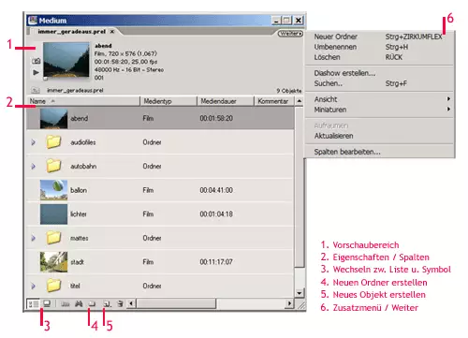This screenshot has height=338, width=468.
Task: Click the mattes folder icon
Action: [x=53, y=238]
